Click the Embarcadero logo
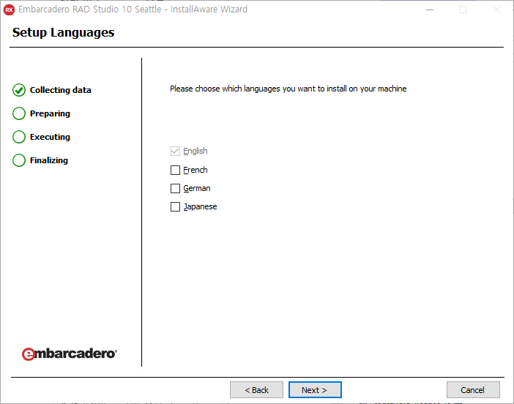The width and height of the screenshot is (514, 404). click(69, 353)
